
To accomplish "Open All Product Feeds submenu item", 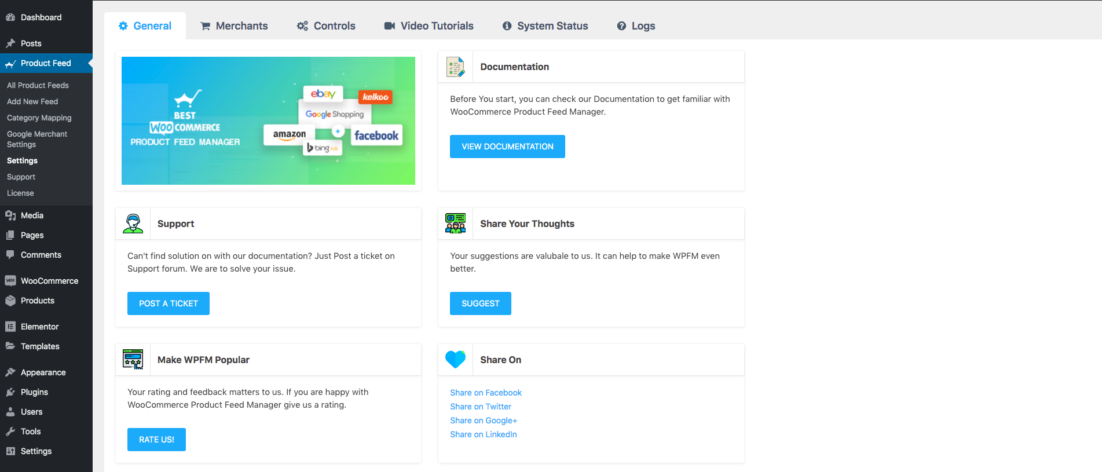I will [38, 85].
